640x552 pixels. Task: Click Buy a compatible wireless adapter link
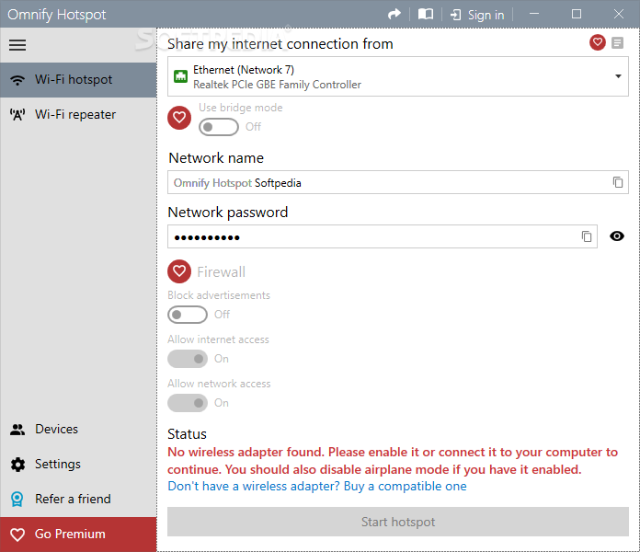pyautogui.click(x=317, y=487)
